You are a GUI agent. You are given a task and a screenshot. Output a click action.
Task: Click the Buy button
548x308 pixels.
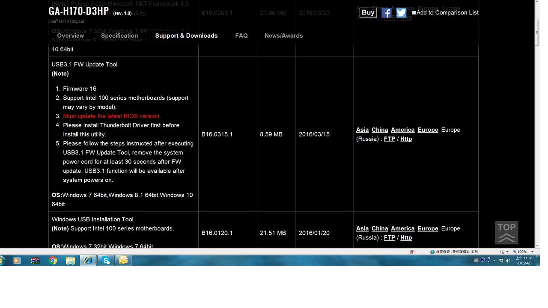(368, 12)
